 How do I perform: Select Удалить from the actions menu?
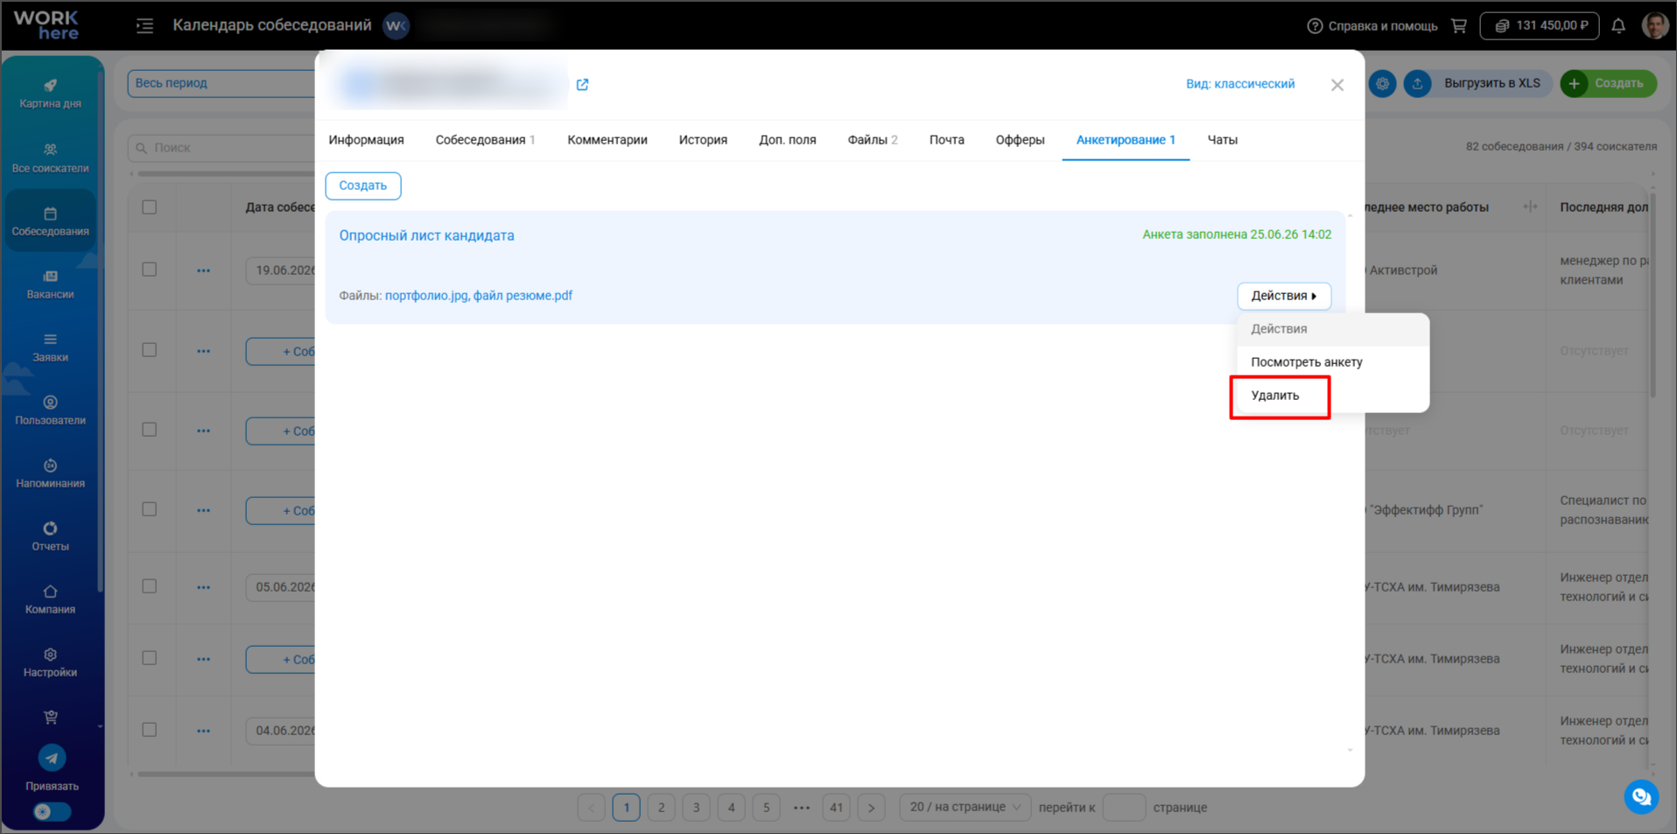coord(1275,396)
